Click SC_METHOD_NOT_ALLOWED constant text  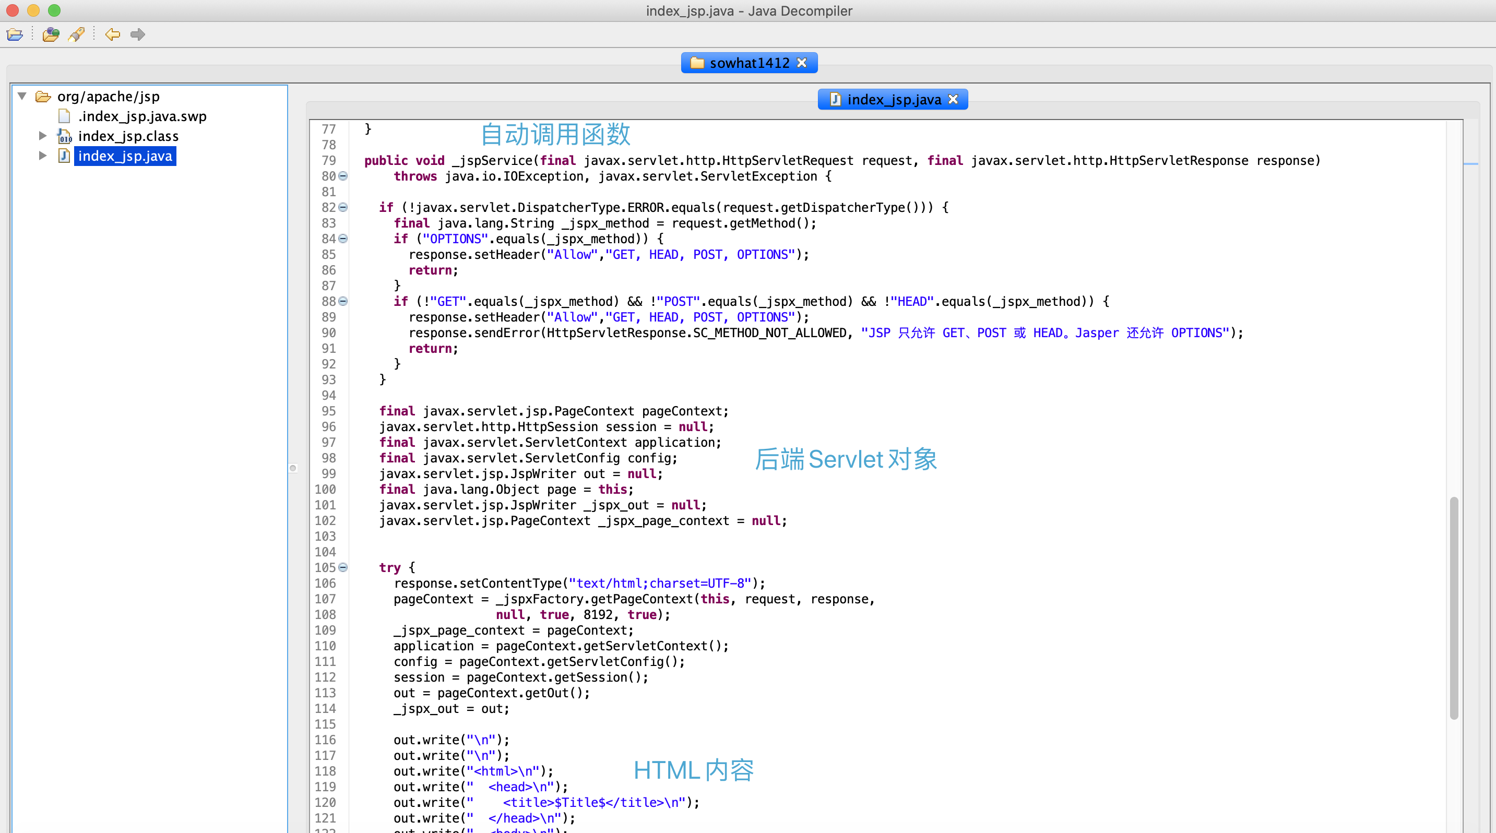(769, 333)
